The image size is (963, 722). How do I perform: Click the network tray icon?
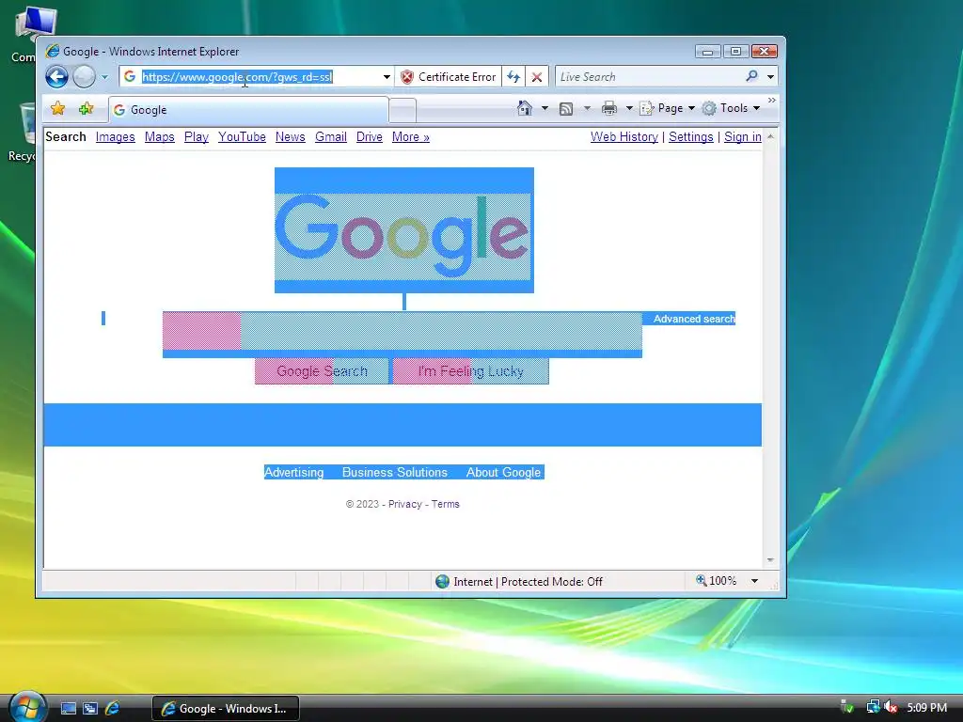[873, 707]
